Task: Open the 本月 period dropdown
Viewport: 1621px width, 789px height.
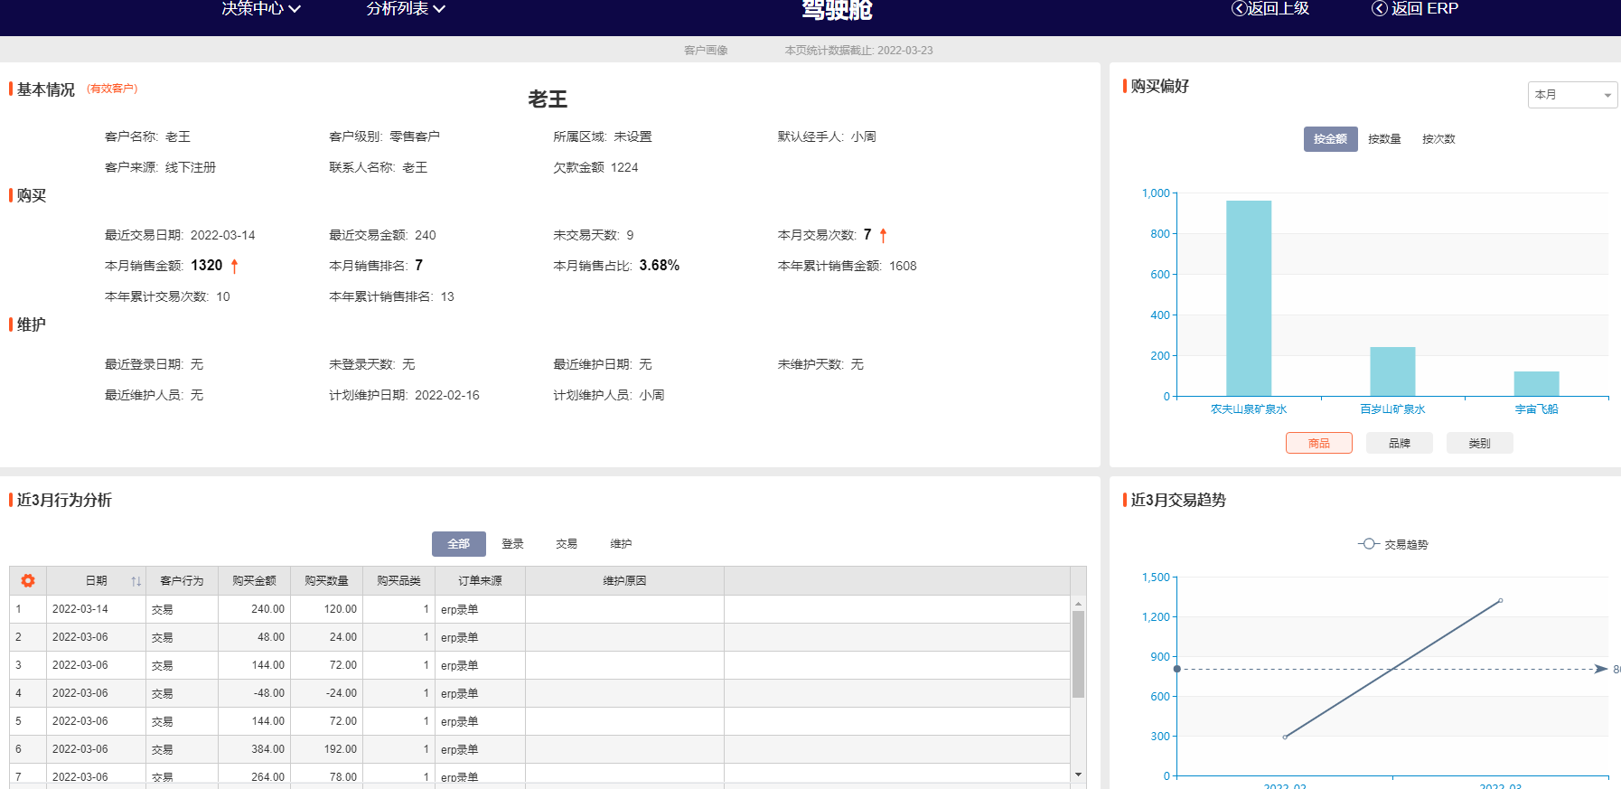Action: point(1571,95)
